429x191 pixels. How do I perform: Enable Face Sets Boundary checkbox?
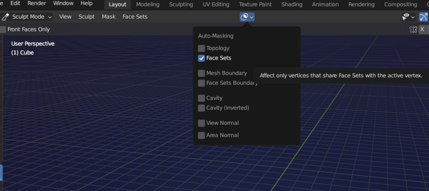201,83
